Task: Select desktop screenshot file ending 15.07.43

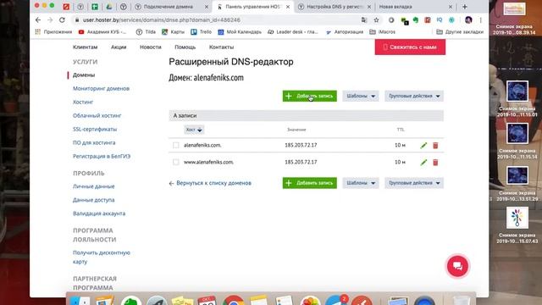Action: [x=517, y=225]
